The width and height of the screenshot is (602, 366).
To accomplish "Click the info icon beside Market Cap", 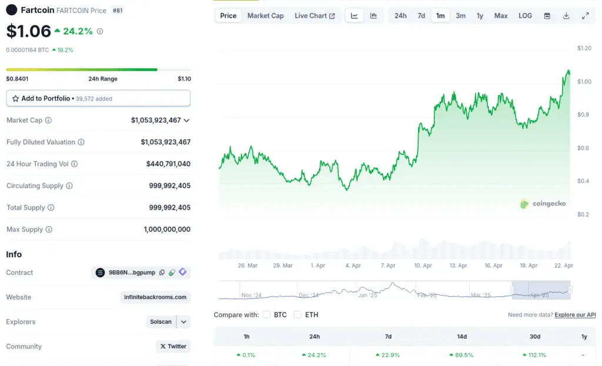I will 48,120.
